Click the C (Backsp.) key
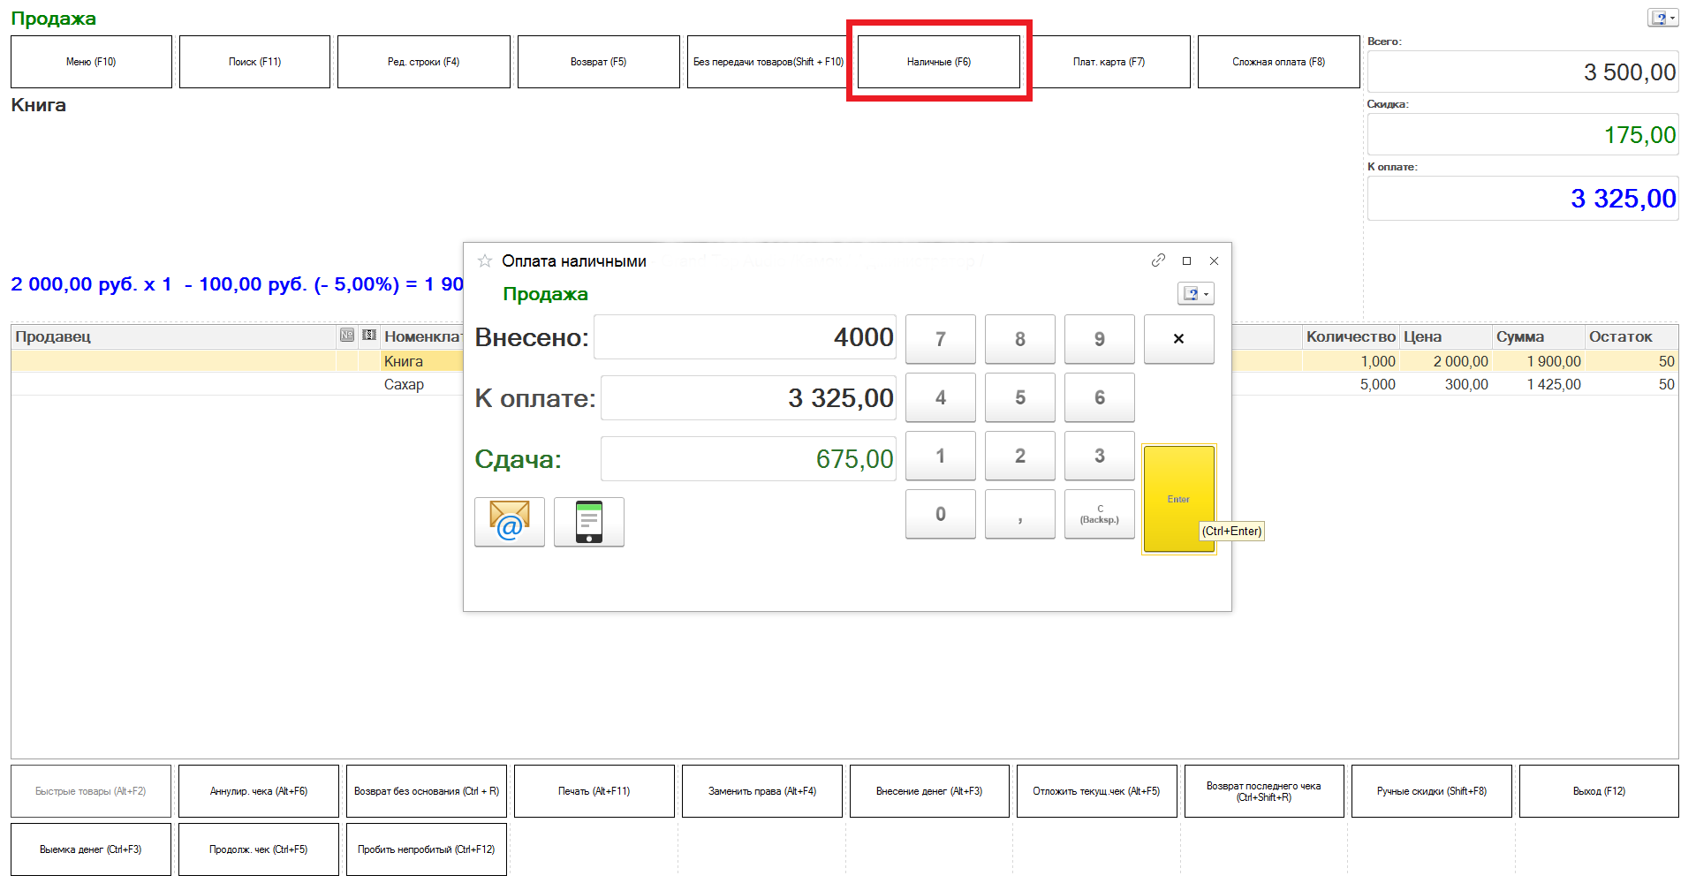Viewport: 1696px width, 883px height. (1100, 514)
